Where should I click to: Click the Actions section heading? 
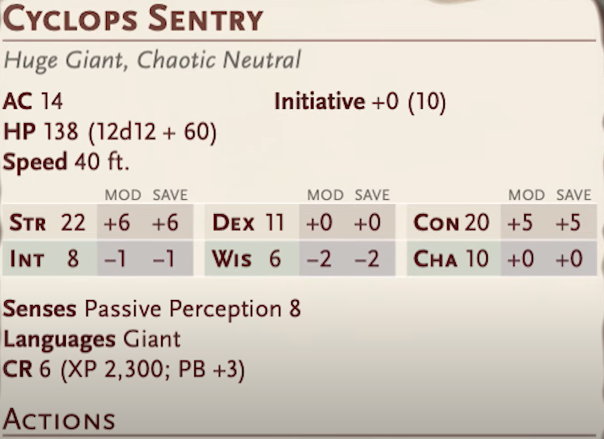(59, 419)
